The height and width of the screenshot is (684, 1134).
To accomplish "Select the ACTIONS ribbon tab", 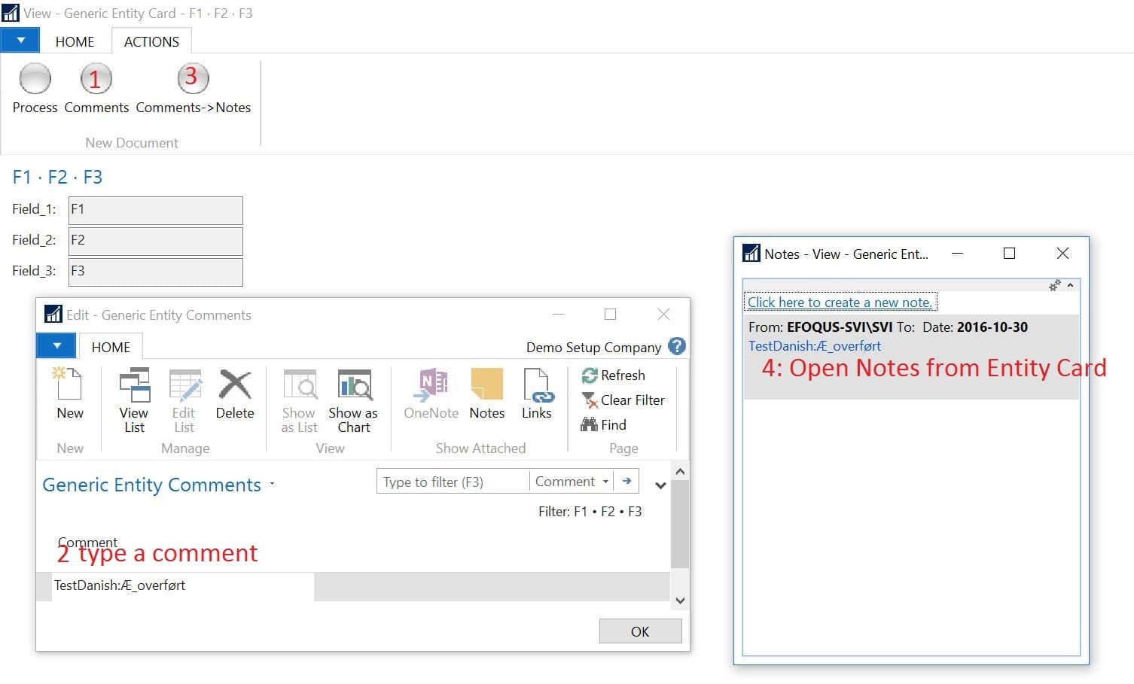I will click(151, 41).
